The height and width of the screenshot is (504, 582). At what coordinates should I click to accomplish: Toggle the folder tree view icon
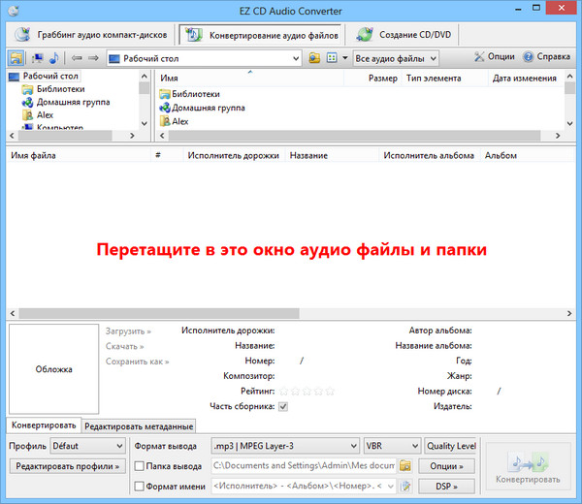coord(16,58)
